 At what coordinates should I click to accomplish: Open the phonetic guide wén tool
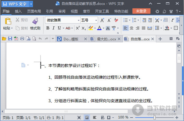[113, 28]
